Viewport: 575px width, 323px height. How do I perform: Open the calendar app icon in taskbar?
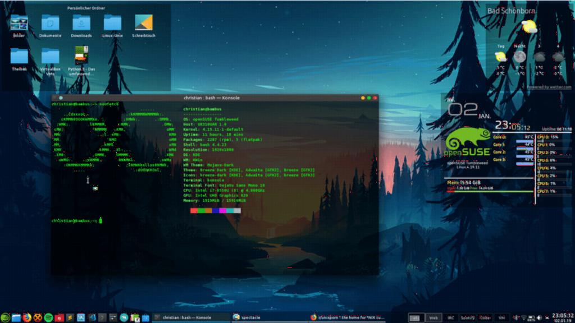[x=135, y=318]
